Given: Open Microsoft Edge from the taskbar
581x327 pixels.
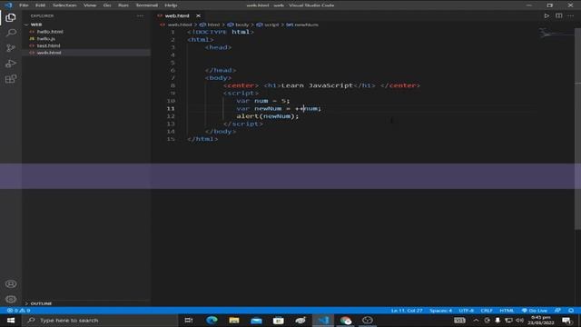Looking at the screenshot, I should click(212, 321).
